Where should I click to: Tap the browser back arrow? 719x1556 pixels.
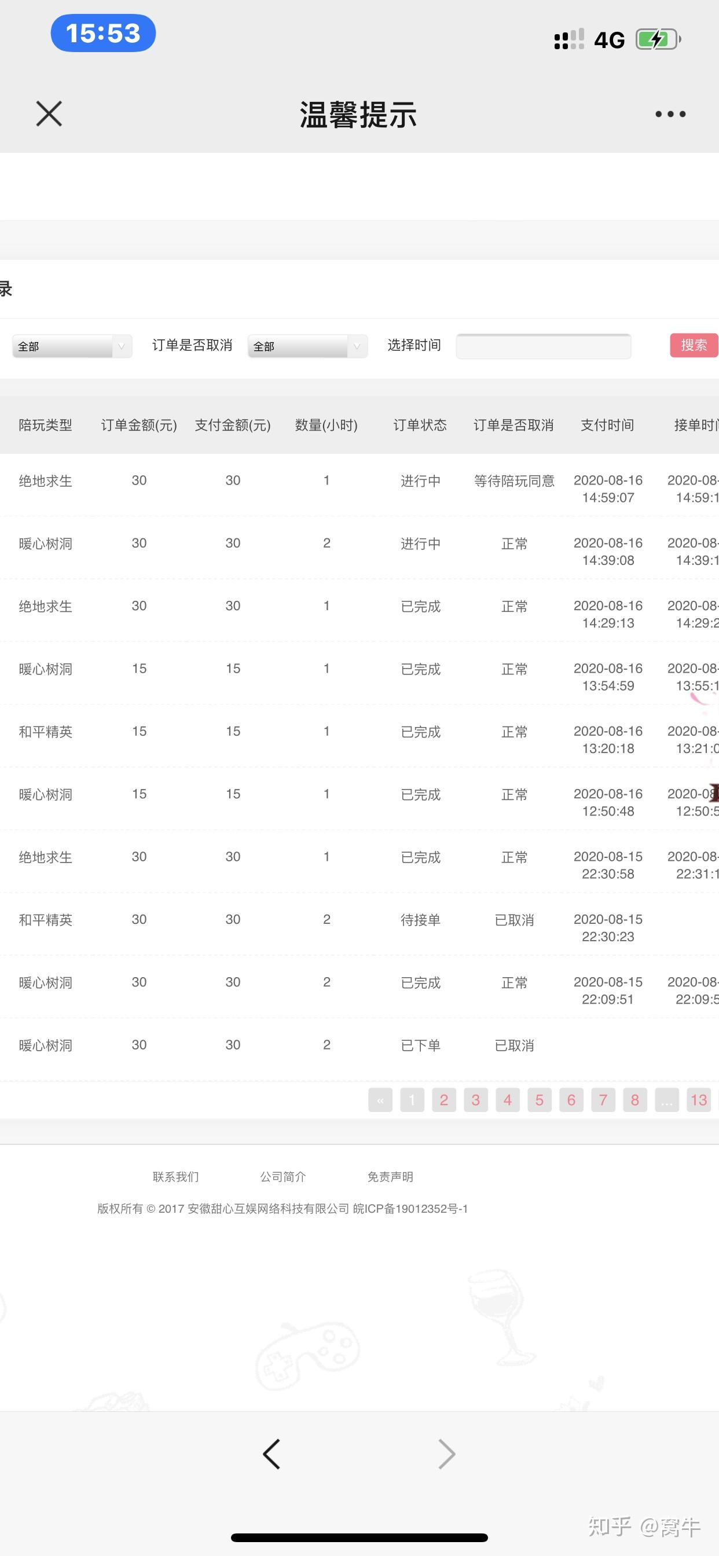pos(272,1454)
